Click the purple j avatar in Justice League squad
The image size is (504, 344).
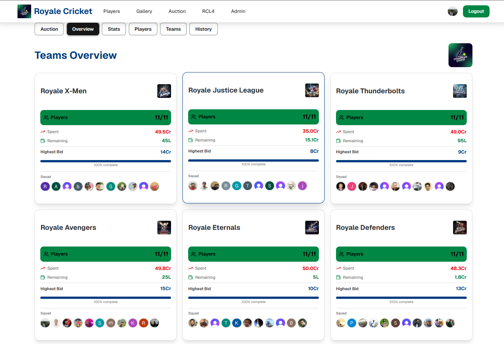(x=302, y=185)
